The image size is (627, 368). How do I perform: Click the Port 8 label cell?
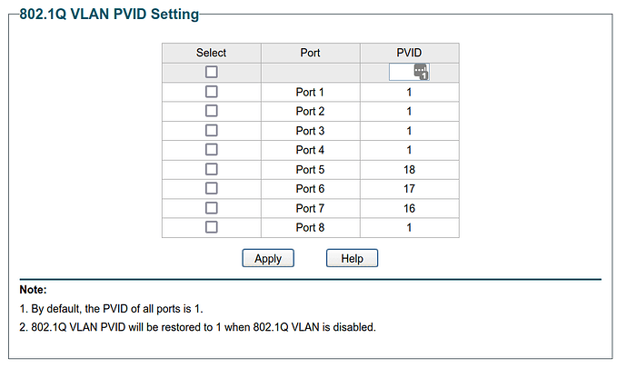(x=310, y=227)
